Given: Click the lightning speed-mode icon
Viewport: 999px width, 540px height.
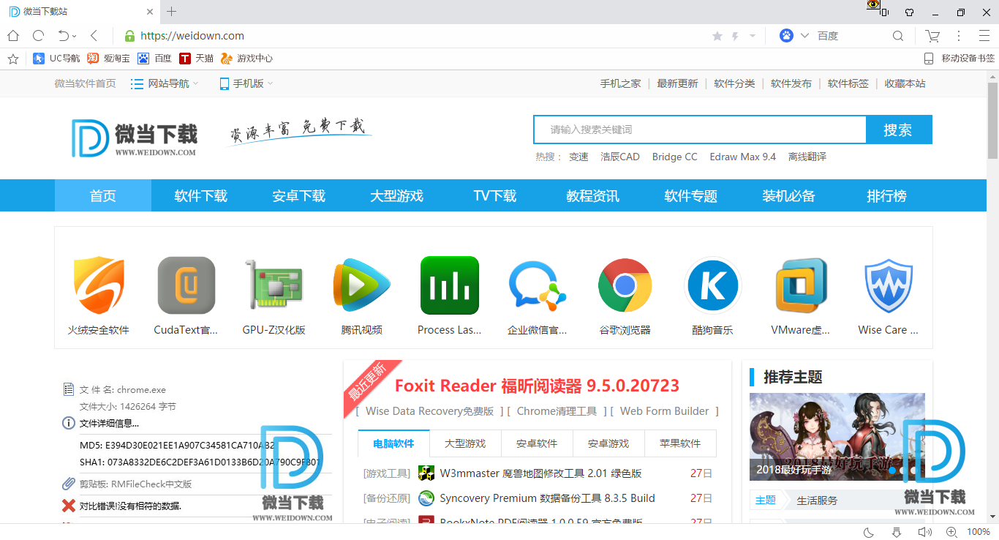Looking at the screenshot, I should tap(735, 36).
